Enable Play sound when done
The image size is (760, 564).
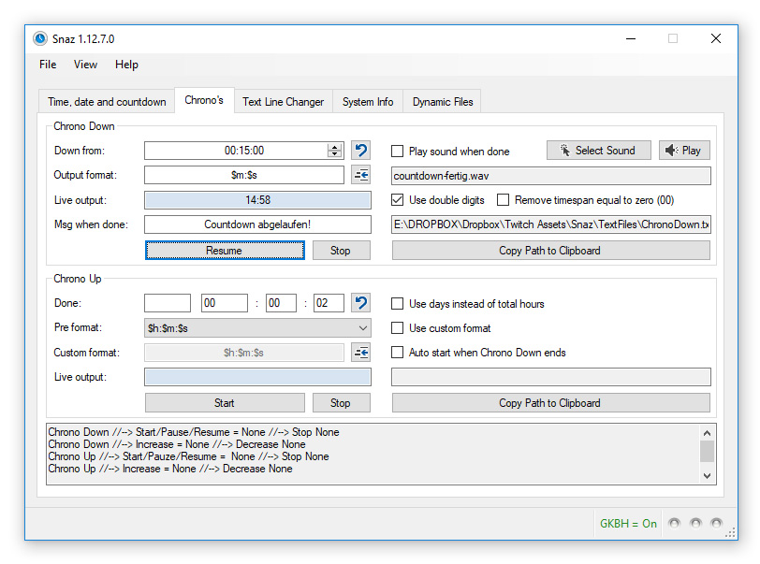coord(397,152)
